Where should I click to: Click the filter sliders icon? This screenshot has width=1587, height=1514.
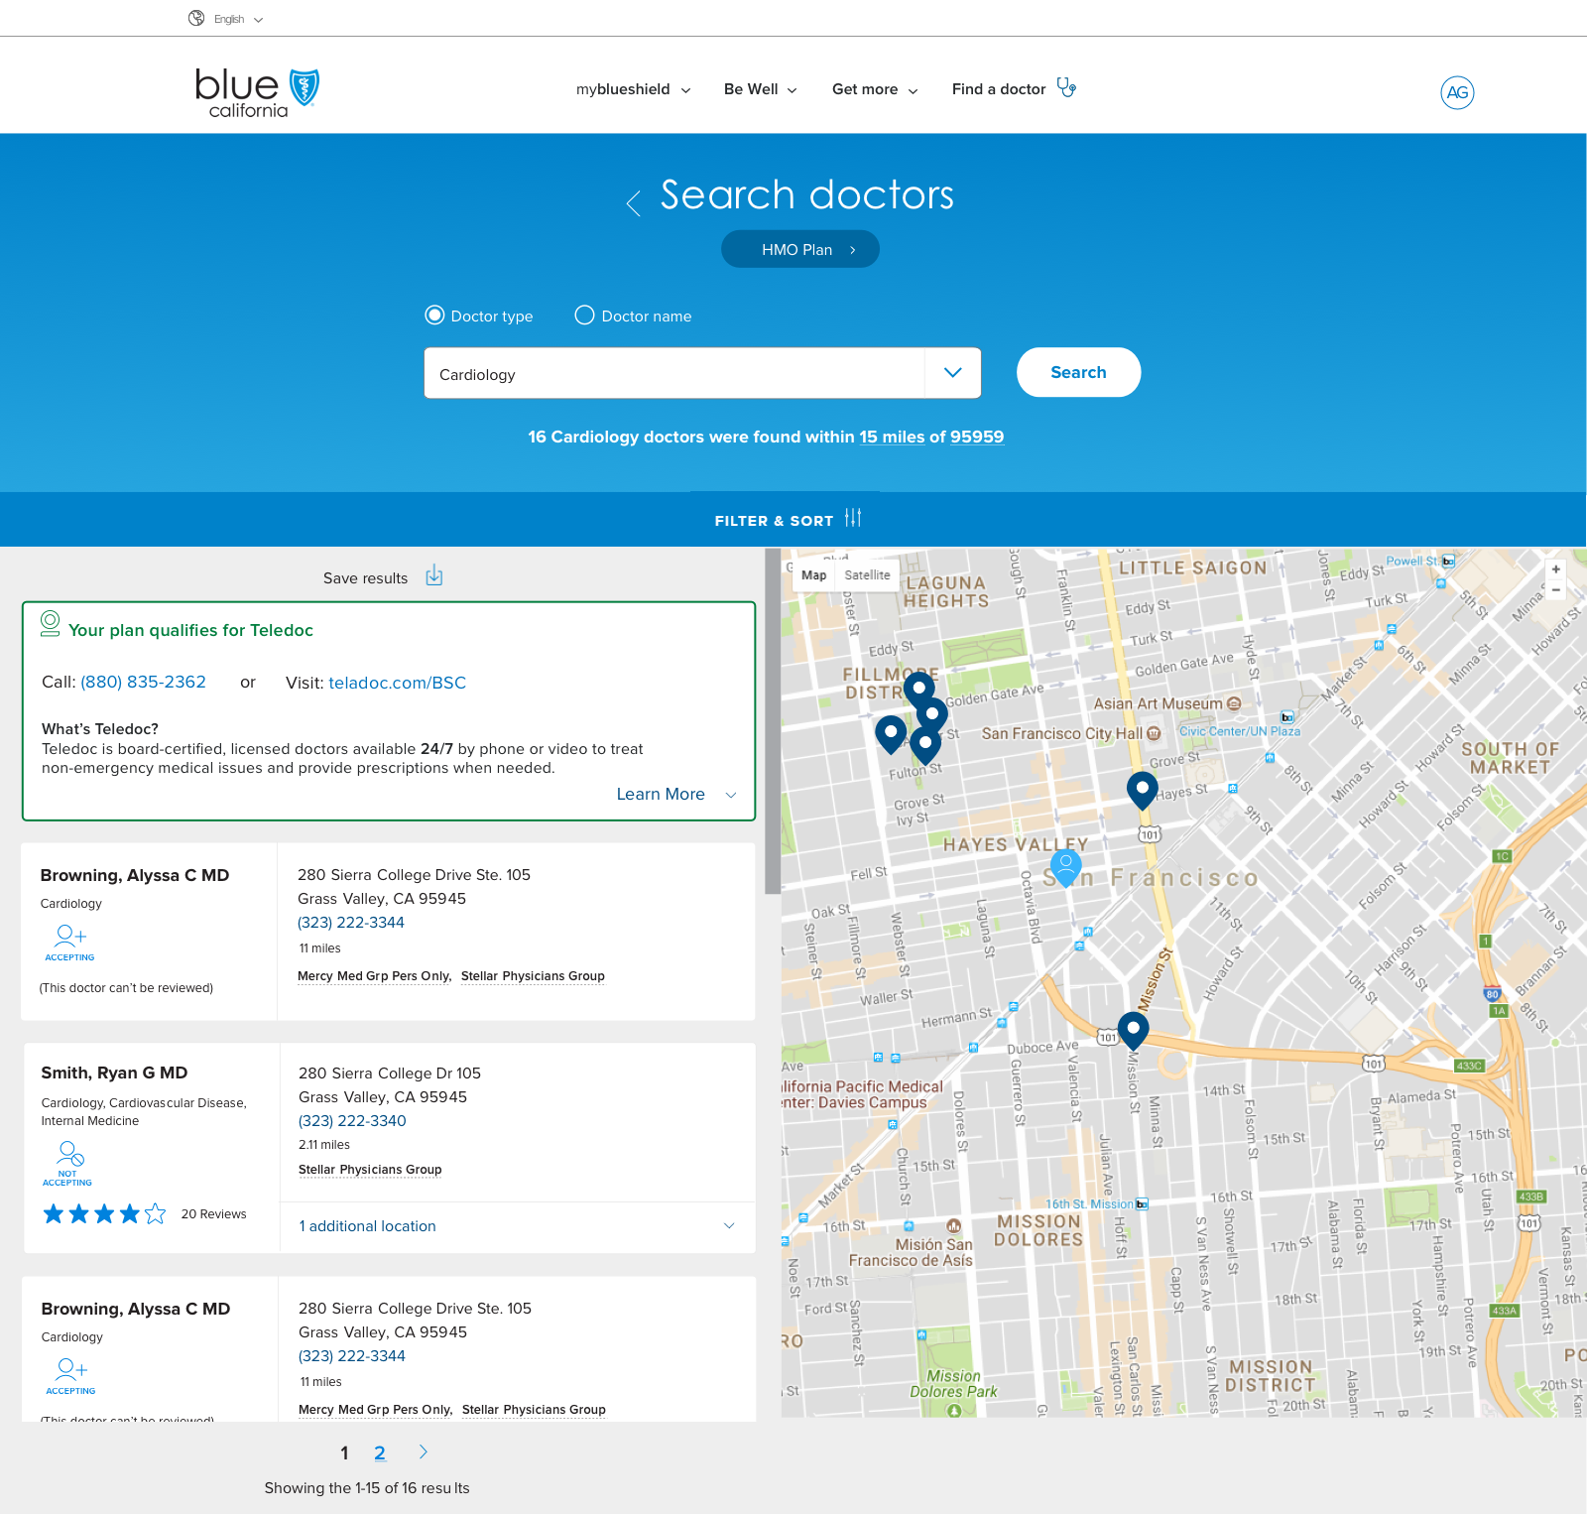(853, 518)
